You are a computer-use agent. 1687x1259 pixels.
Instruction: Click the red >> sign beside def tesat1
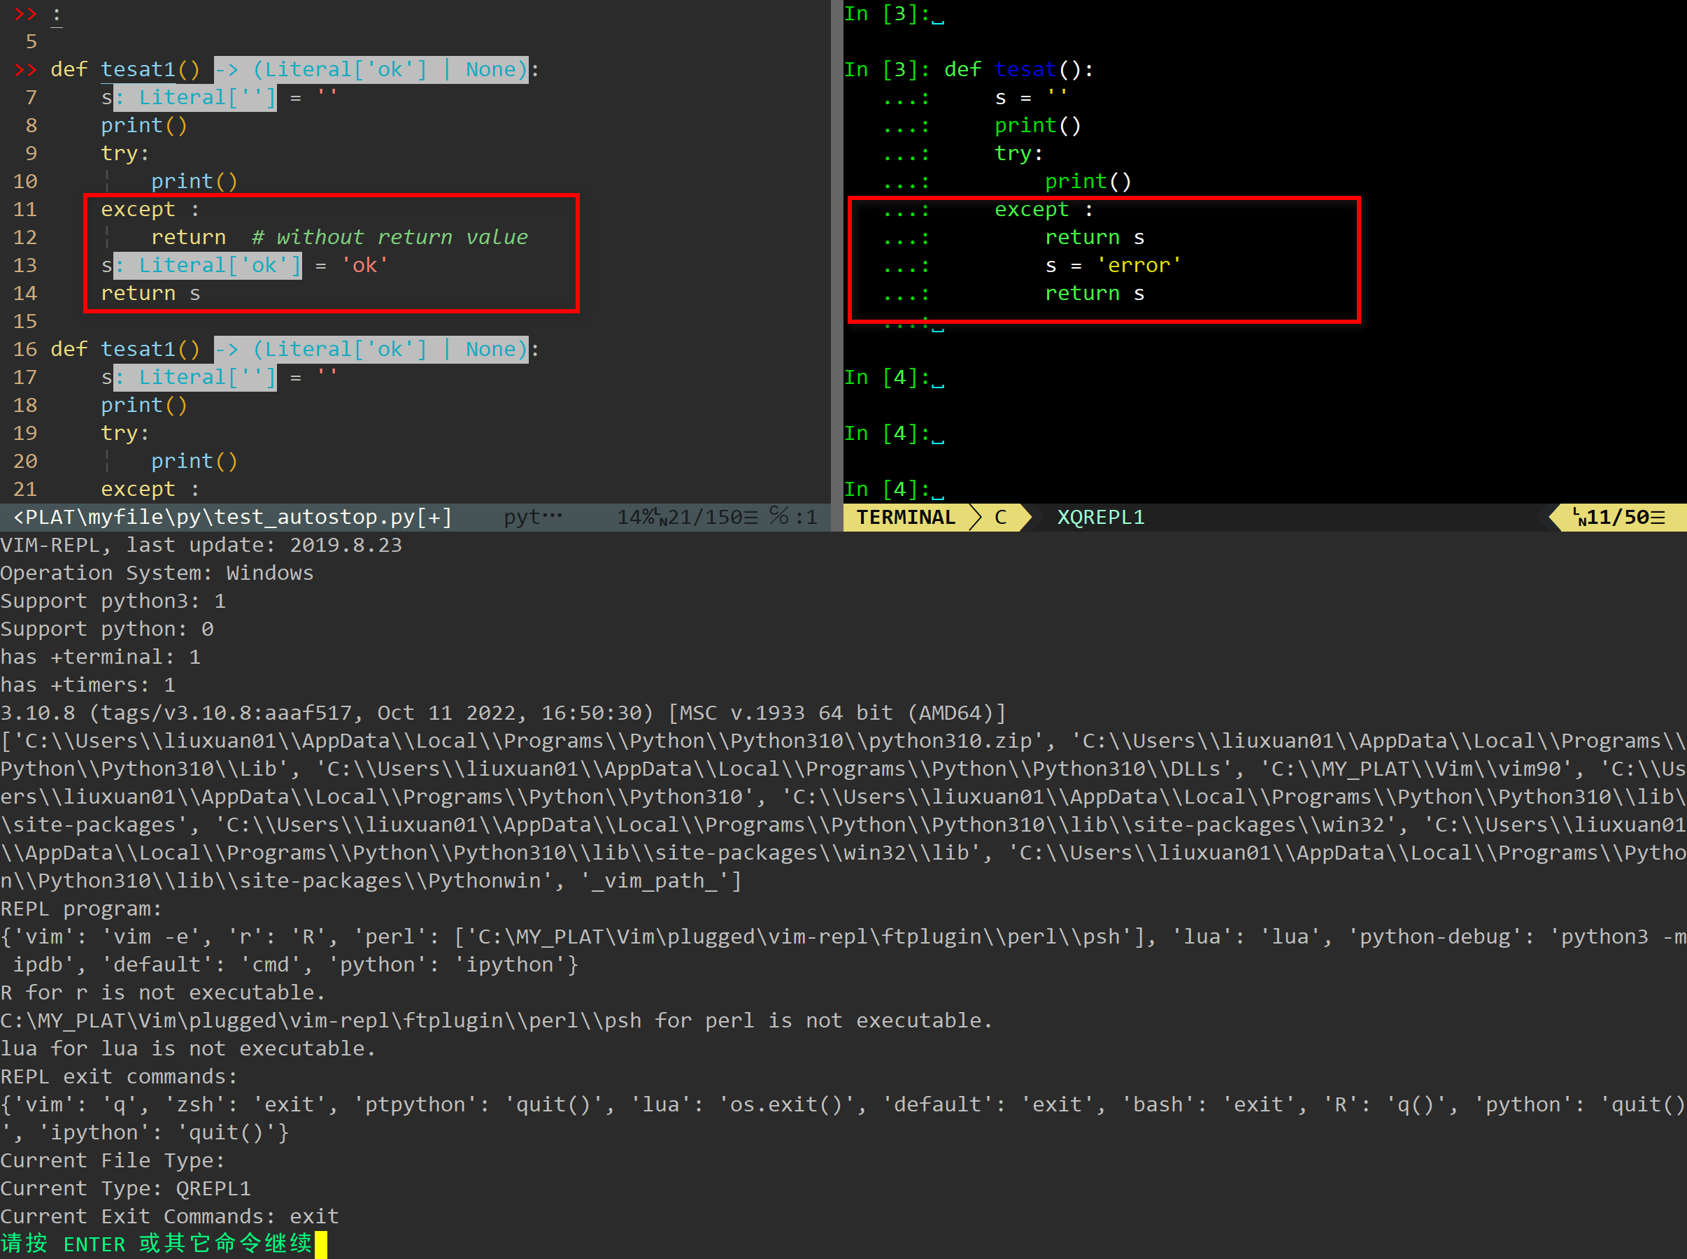click(x=25, y=69)
